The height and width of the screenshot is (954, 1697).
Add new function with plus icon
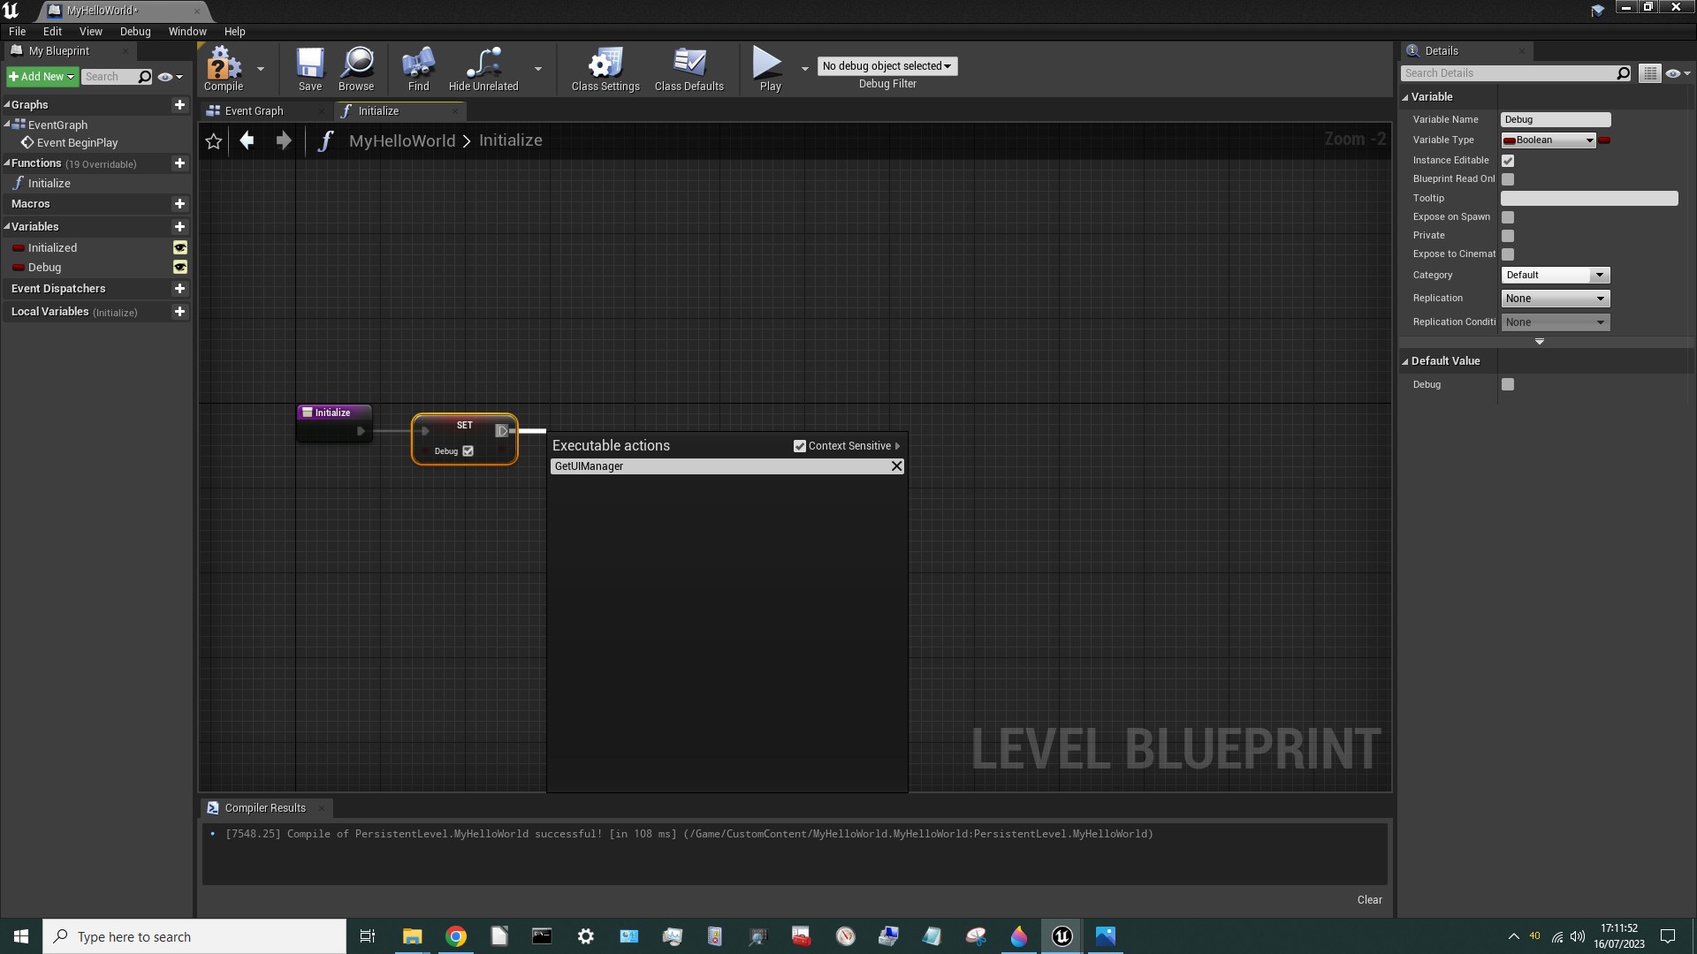(179, 163)
